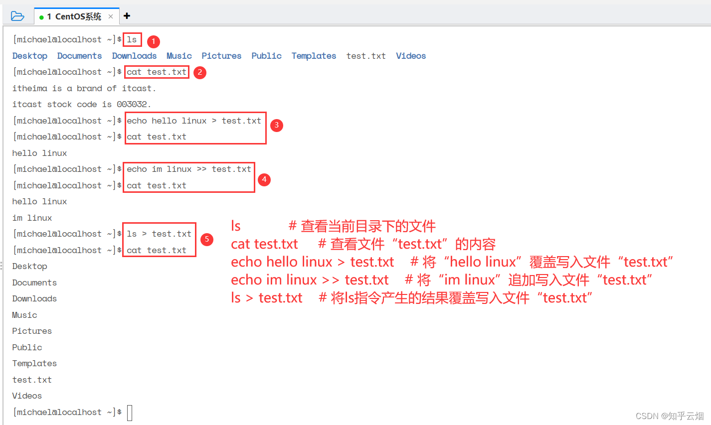Viewport: 711px width, 425px height.
Task: Click 'Public' in the final cat output list
Action: [27, 347]
